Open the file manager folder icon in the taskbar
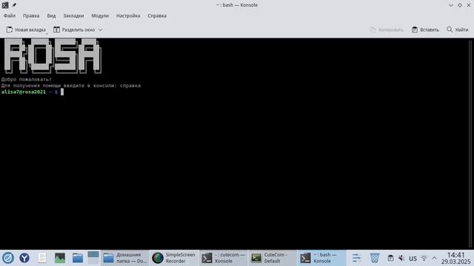Viewport: 474px width, 266px height. [x=78, y=258]
